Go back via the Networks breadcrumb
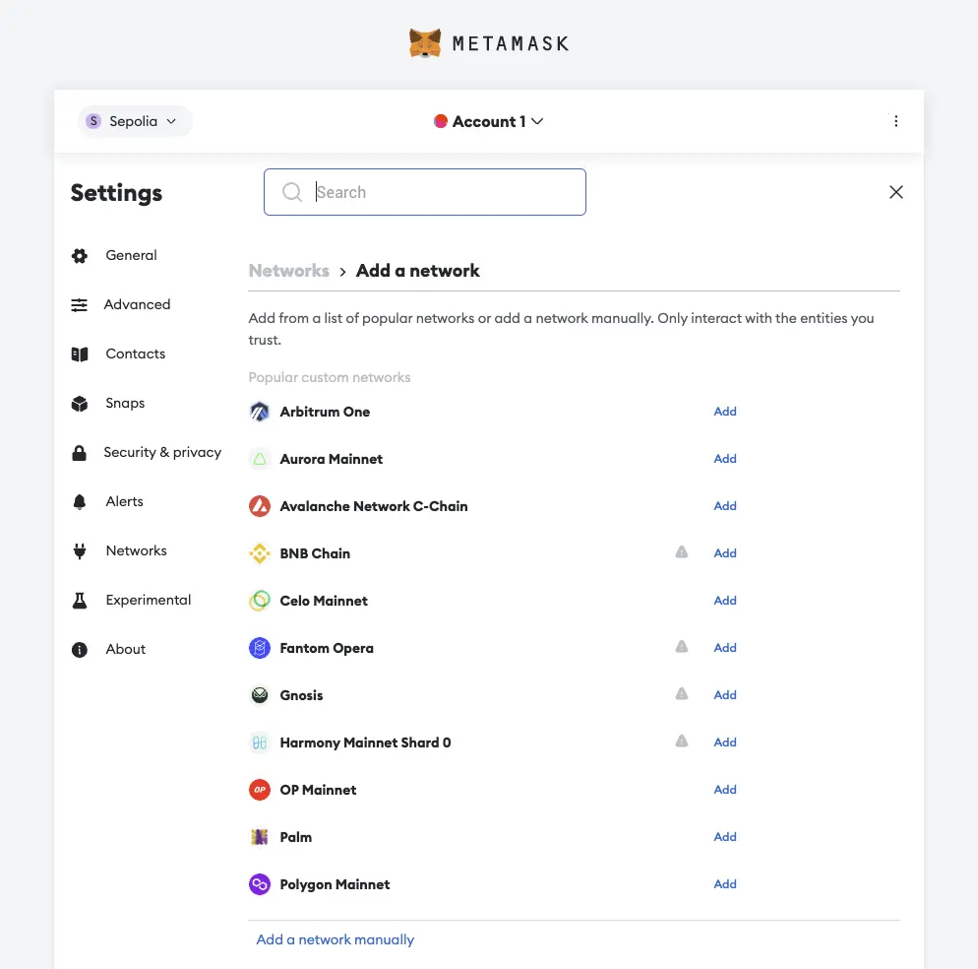The image size is (978, 969). [288, 271]
